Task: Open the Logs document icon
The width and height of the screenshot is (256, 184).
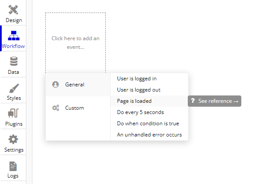Action: pos(13,166)
